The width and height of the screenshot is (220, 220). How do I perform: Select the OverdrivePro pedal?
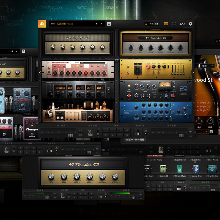point(212,169)
